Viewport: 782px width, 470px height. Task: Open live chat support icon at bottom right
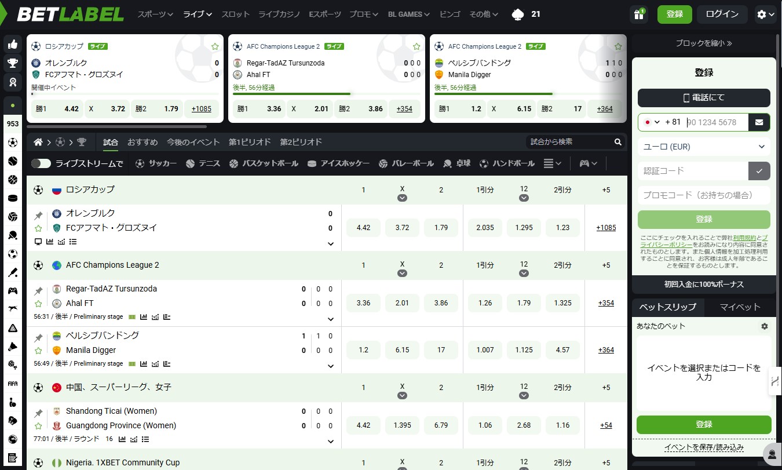click(x=772, y=454)
